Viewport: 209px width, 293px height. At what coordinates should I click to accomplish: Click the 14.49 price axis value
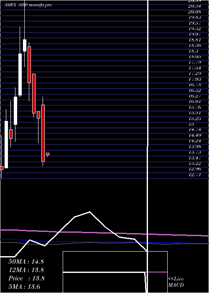tap(195, 135)
